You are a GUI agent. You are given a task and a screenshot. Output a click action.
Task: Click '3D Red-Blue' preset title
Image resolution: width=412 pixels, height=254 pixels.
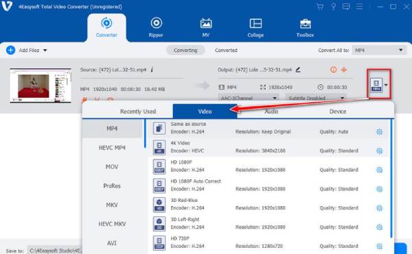[184, 201]
